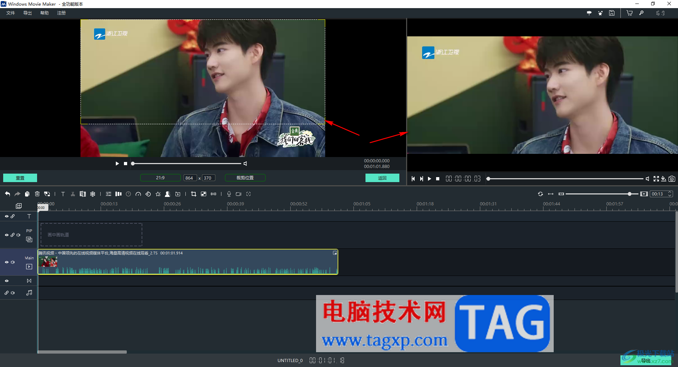Open the 导出 menu
This screenshot has width=678, height=367.
28,13
